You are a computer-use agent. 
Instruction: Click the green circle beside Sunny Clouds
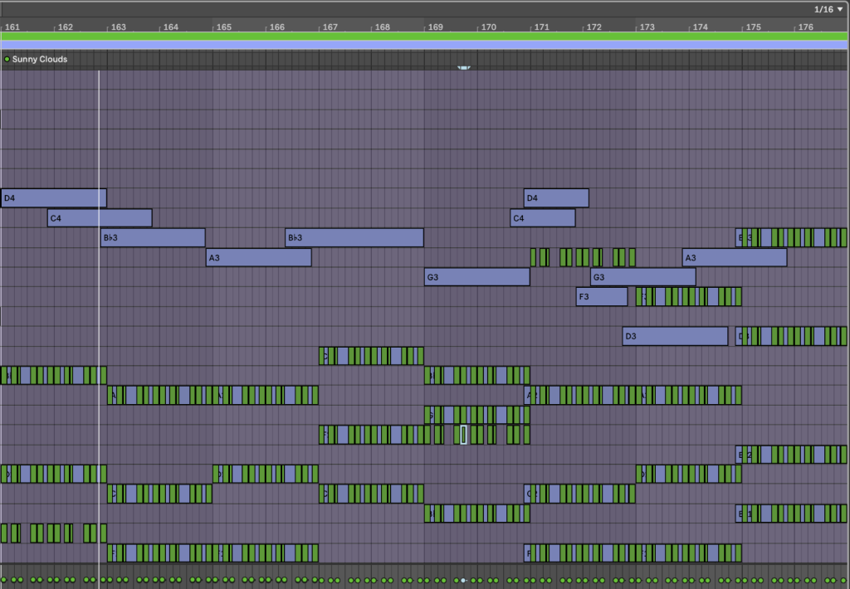pyautogui.click(x=7, y=60)
